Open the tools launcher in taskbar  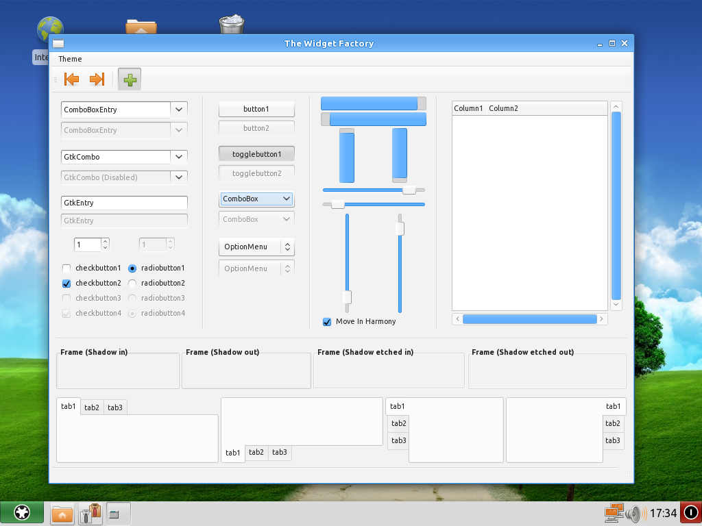coord(91,513)
